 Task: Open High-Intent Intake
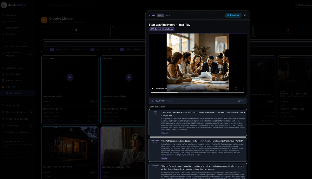(x=15, y=112)
